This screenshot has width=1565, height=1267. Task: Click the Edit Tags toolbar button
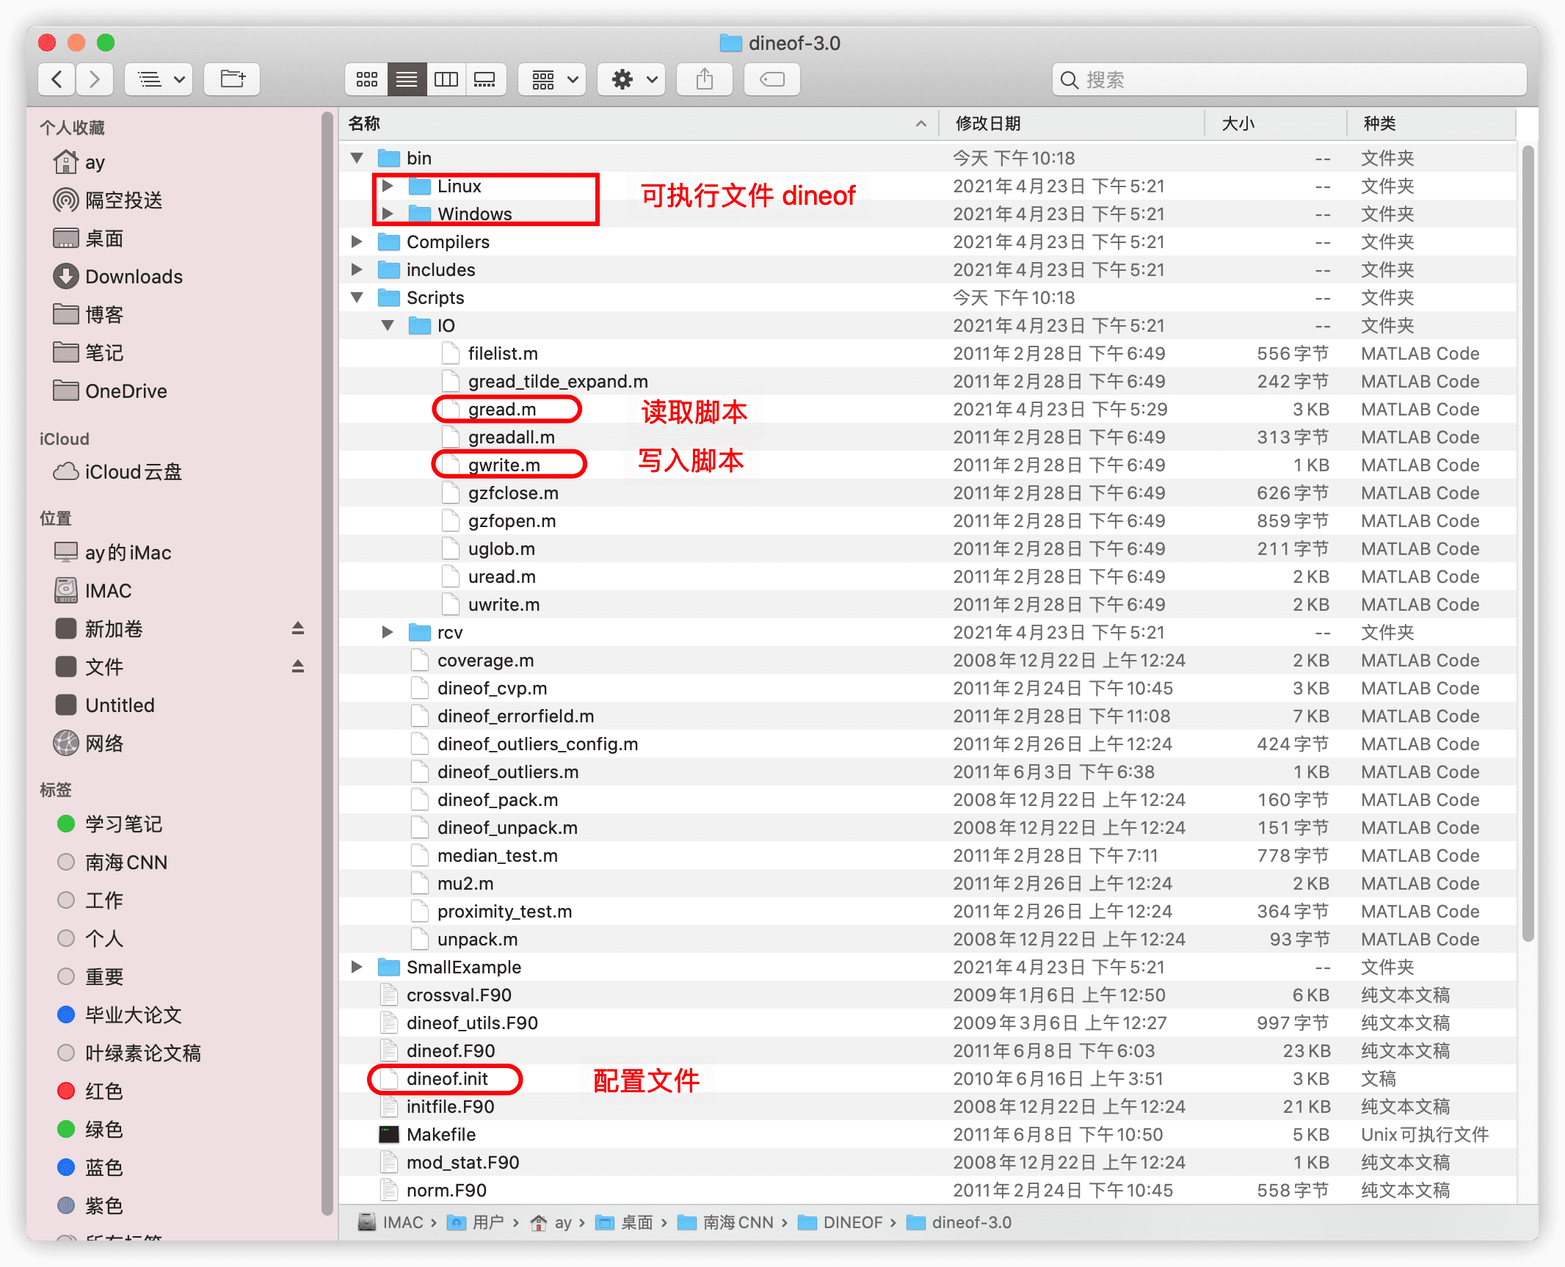771,79
